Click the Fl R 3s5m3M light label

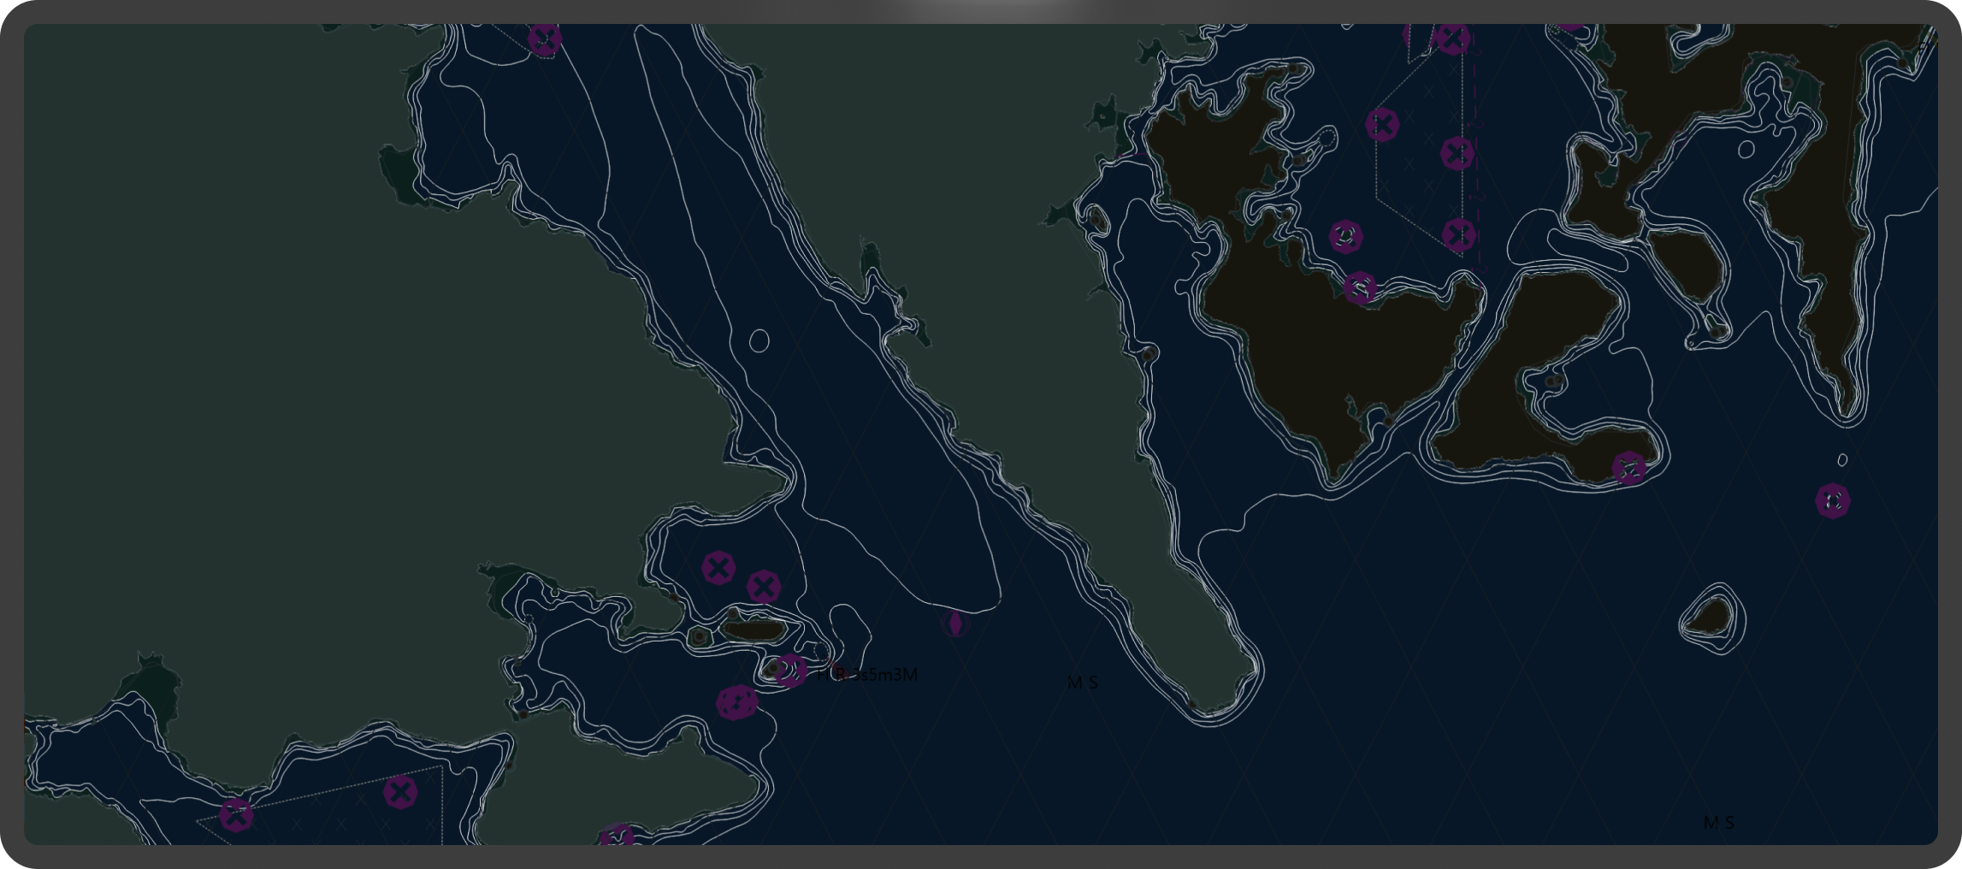click(x=867, y=675)
